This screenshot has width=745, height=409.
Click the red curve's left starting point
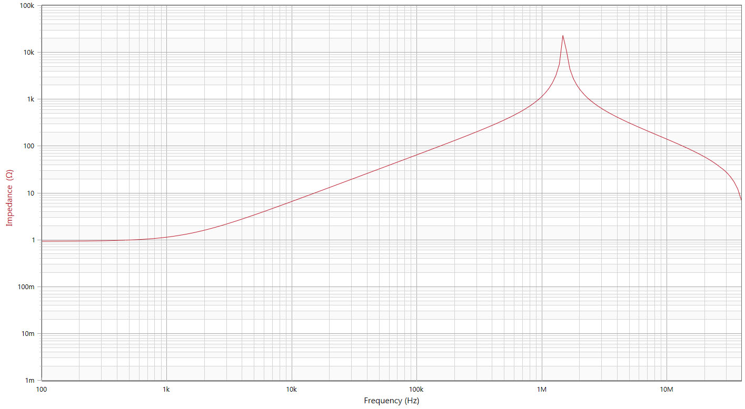point(42,241)
